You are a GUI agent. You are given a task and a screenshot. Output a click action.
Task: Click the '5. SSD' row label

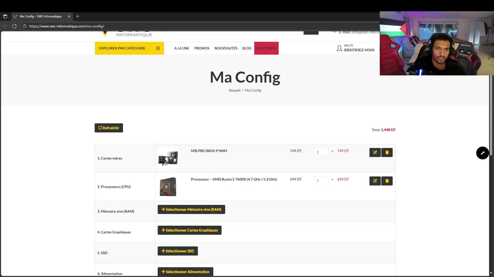[x=102, y=253]
